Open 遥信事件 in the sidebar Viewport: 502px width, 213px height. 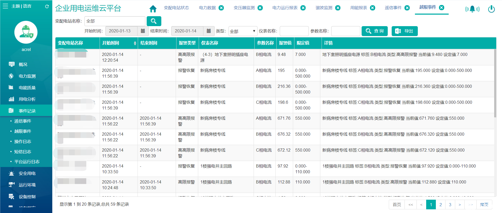click(23, 121)
